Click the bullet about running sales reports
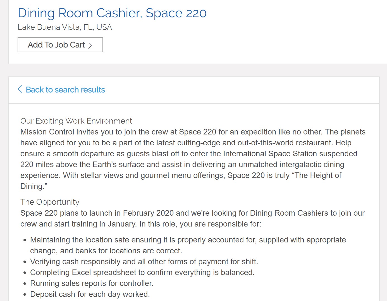The width and height of the screenshot is (387, 301). pyautogui.click(x=92, y=283)
